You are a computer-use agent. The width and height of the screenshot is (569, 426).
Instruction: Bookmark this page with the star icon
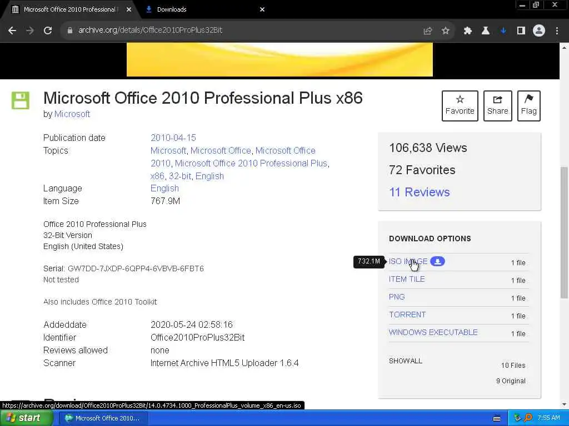pos(446,31)
